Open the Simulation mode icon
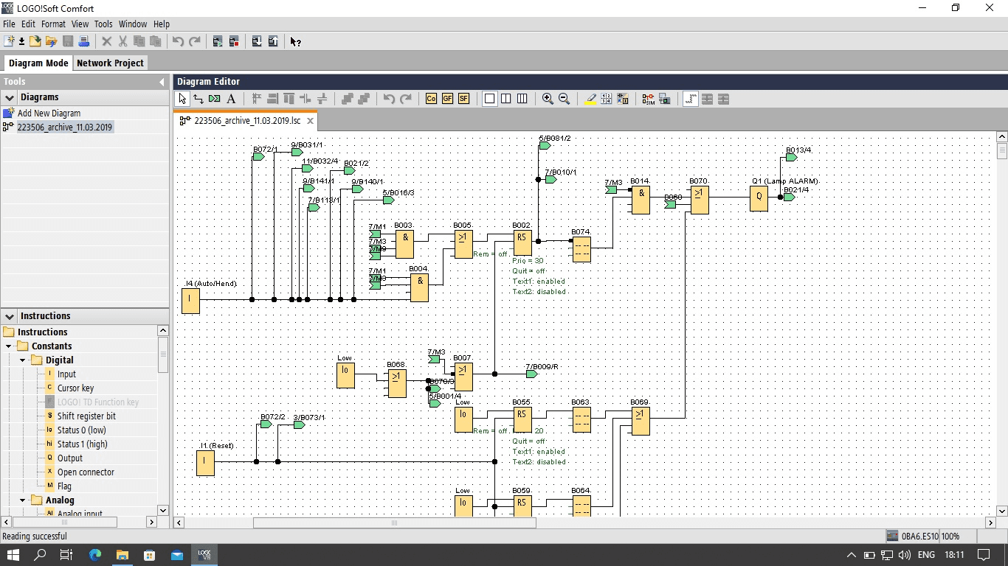The height and width of the screenshot is (566, 1008). click(648, 99)
